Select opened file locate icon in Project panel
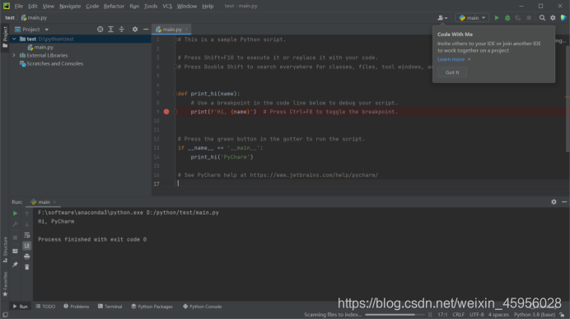Viewport: 570px width, 319px height. 100,30
